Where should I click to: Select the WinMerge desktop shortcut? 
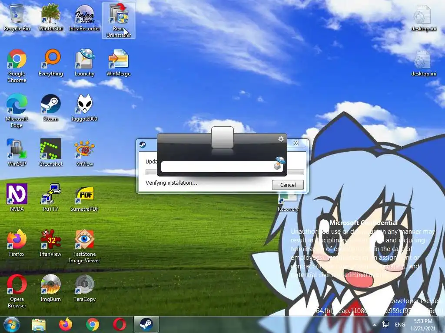[x=119, y=62]
